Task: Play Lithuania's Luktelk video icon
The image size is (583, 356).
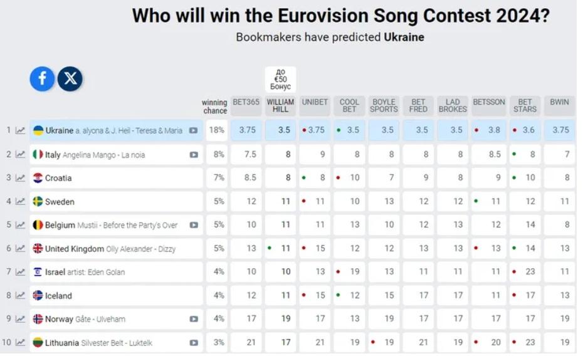Action: pos(194,343)
